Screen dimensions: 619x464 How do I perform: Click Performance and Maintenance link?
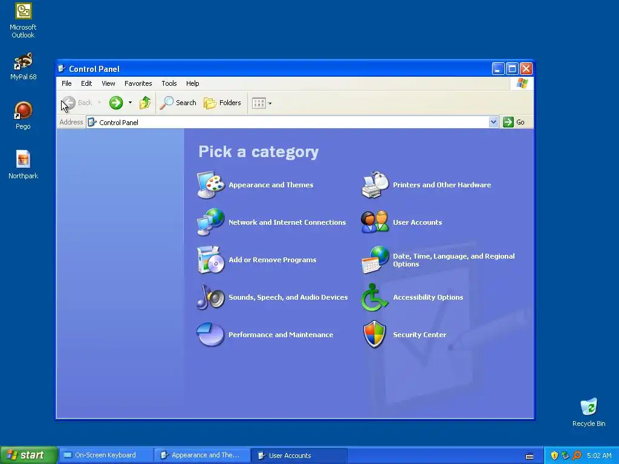tap(280, 335)
